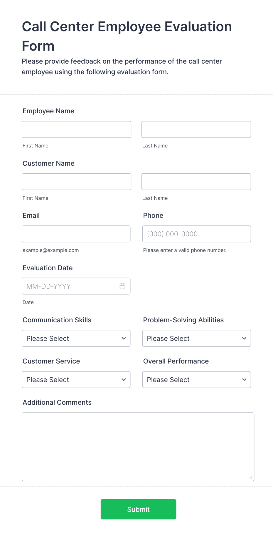Click the Communication Skills dropdown chevron
The width and height of the screenshot is (273, 536).
(124, 338)
